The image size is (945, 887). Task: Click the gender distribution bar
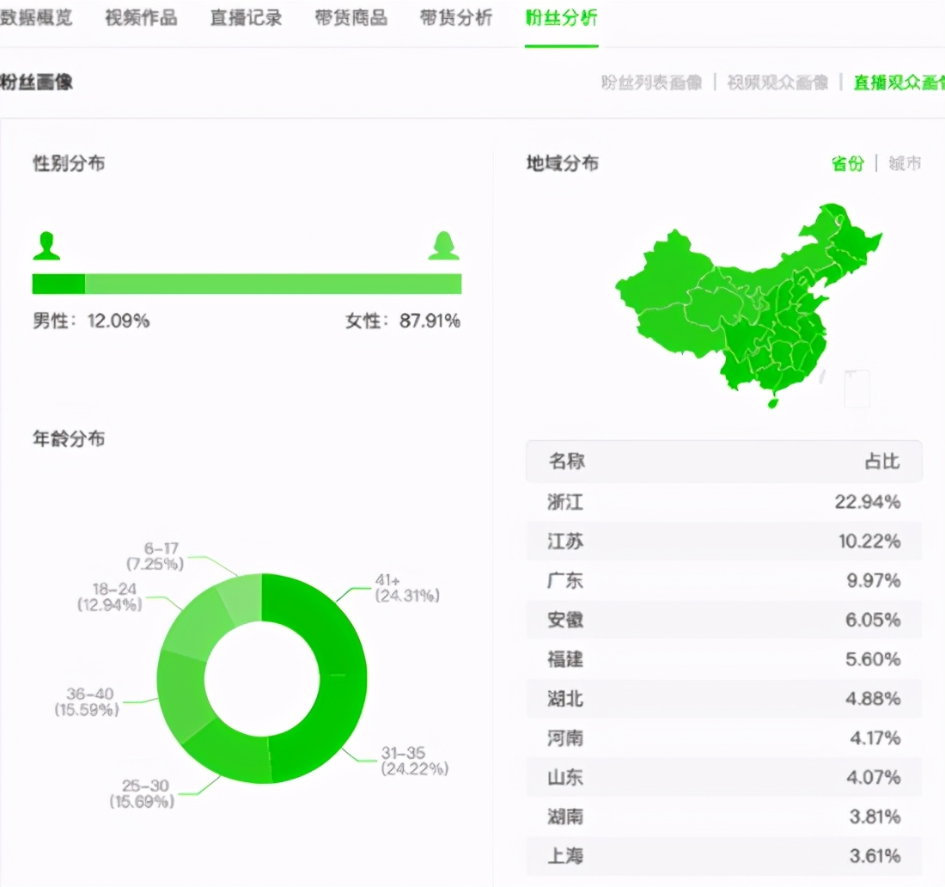247,282
